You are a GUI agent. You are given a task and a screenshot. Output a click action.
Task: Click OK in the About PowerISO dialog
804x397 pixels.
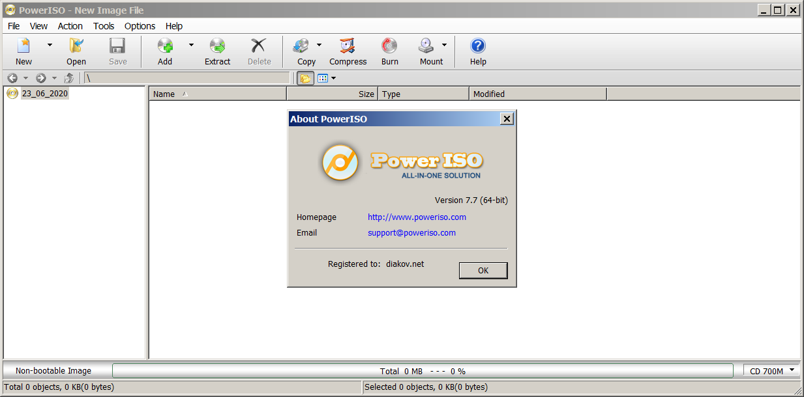pos(483,271)
